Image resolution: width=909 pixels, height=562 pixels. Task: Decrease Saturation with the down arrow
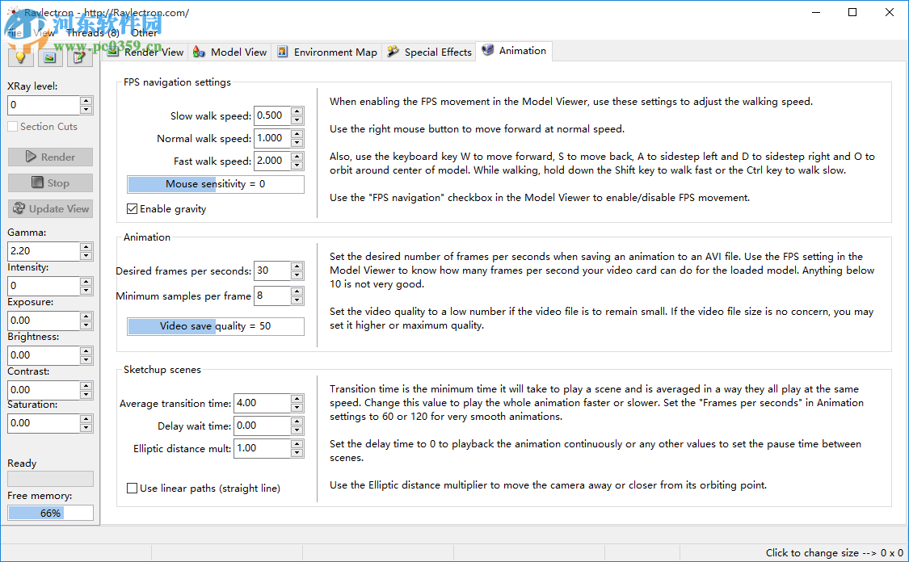86,428
